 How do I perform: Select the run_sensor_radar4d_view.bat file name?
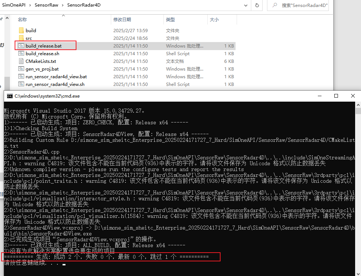(56, 76)
